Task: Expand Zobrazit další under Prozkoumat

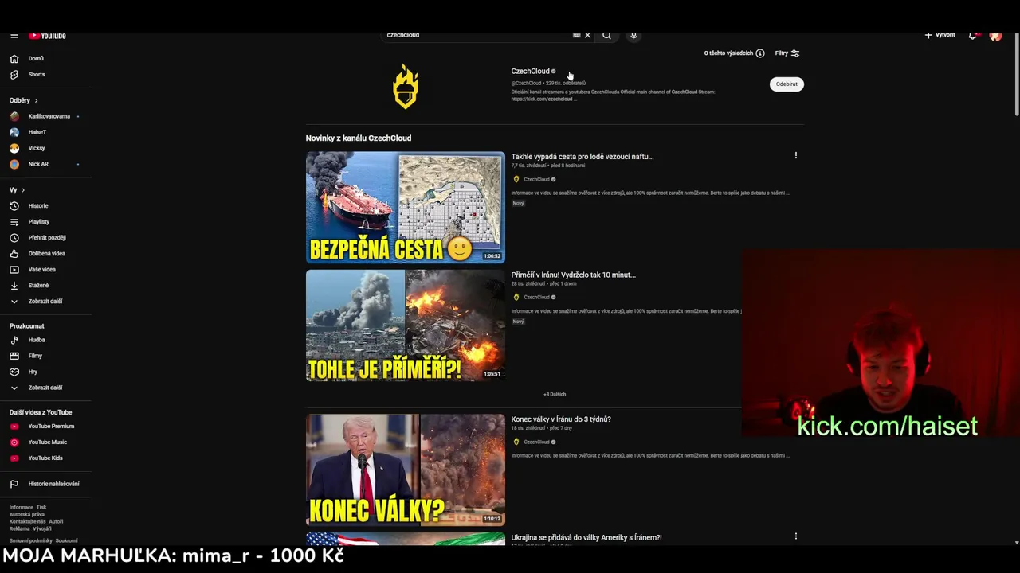Action: (45, 388)
